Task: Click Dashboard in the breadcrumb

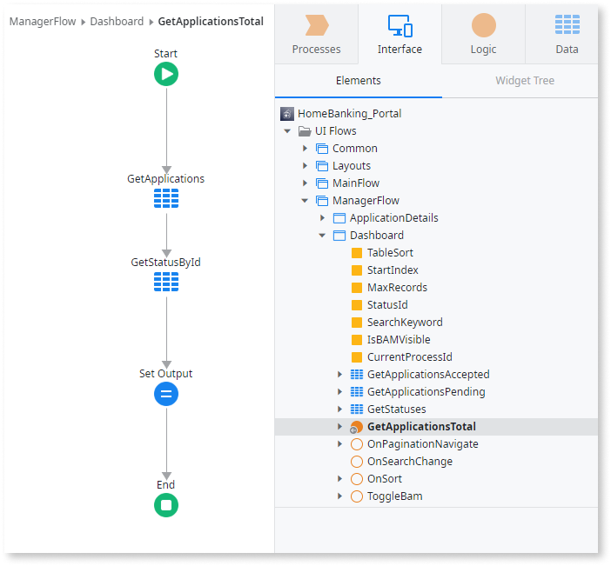Action: pyautogui.click(x=117, y=22)
